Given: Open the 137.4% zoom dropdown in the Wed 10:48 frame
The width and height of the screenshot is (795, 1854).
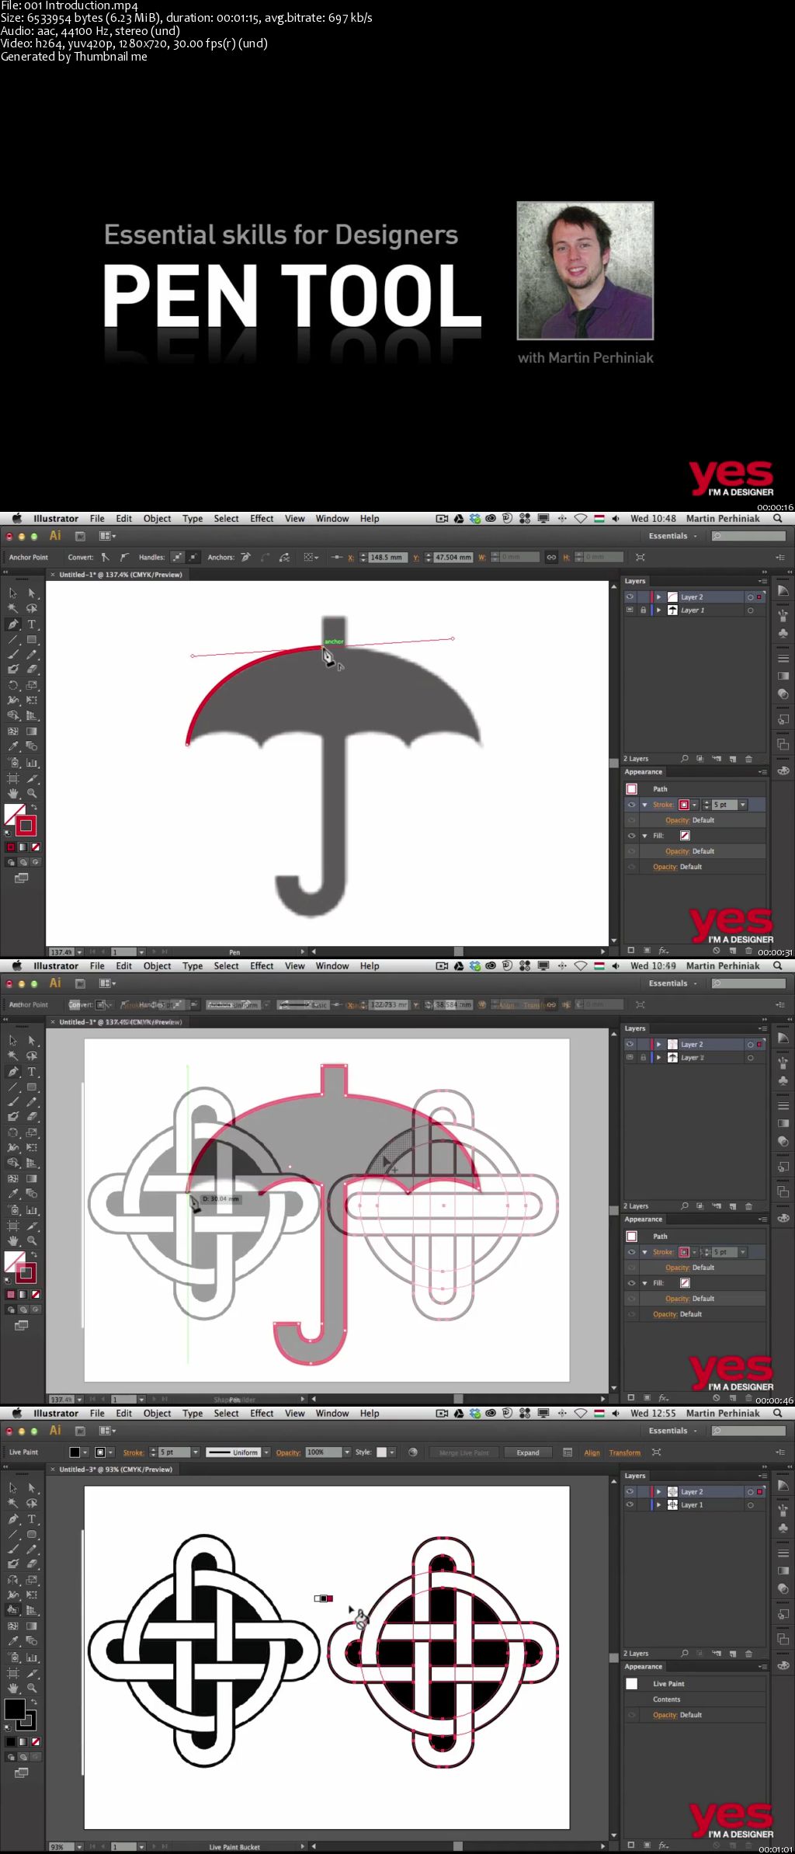Looking at the screenshot, I should click(x=79, y=951).
